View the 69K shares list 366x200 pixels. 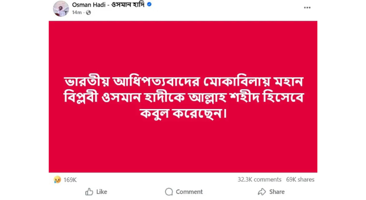(300, 179)
